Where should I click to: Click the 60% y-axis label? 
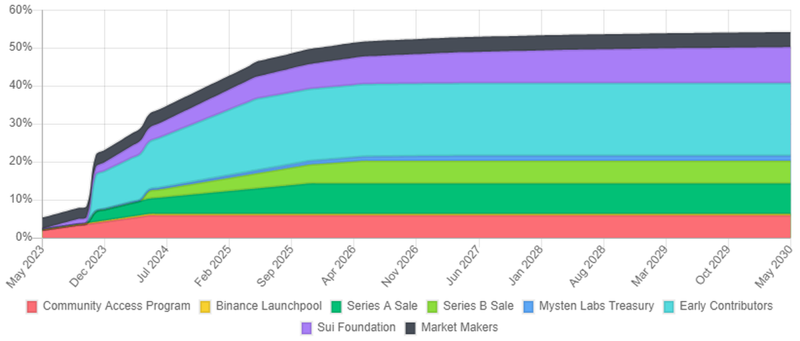click(19, 10)
